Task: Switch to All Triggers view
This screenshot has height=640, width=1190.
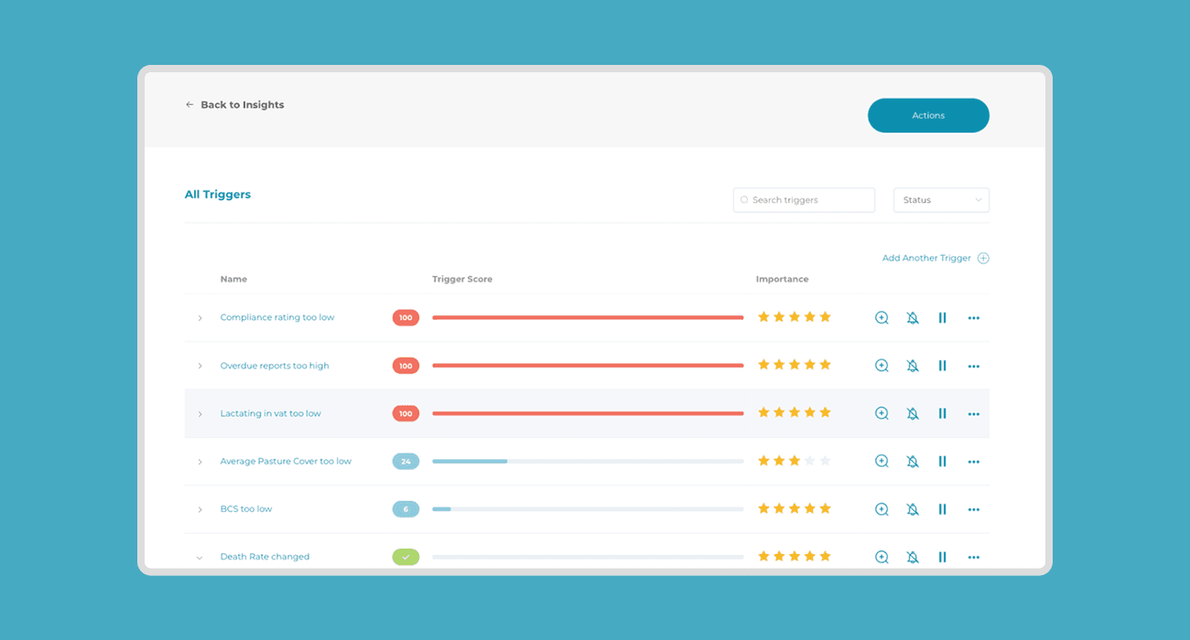Action: (x=218, y=194)
